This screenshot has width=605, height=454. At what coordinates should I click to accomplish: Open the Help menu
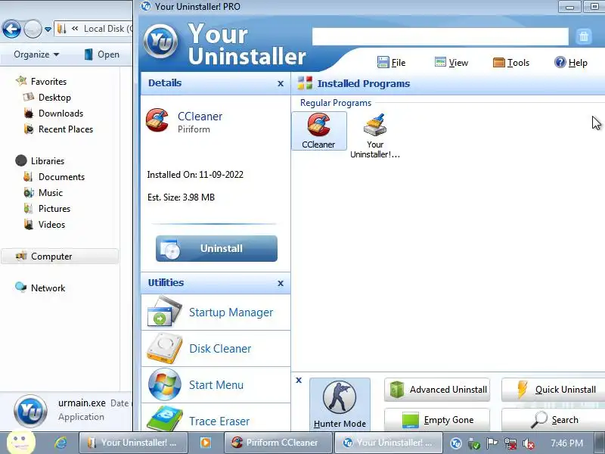coord(571,63)
